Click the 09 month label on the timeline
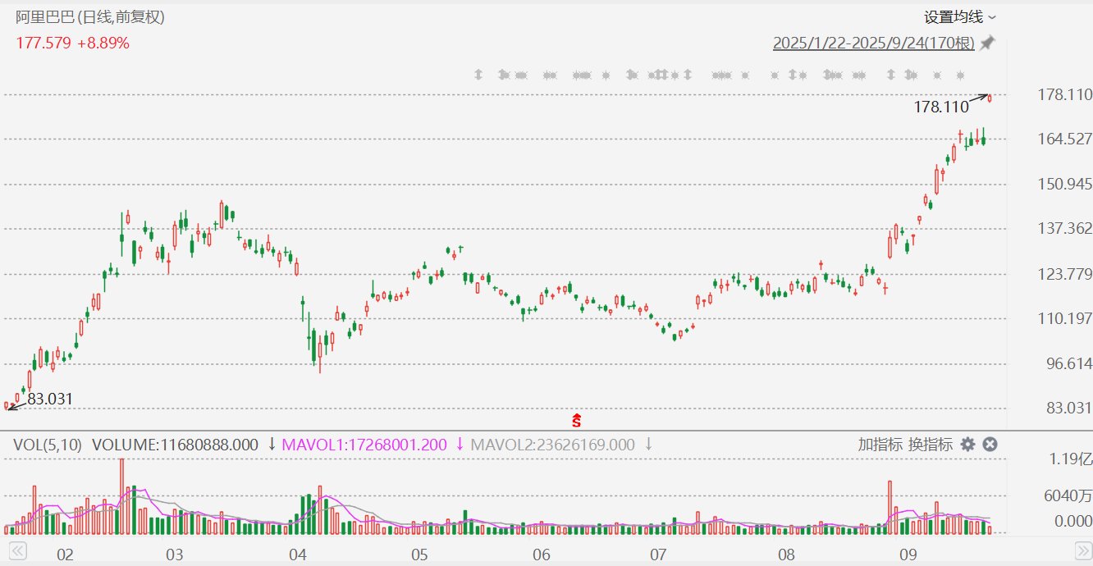This screenshot has width=1093, height=566. 908,555
